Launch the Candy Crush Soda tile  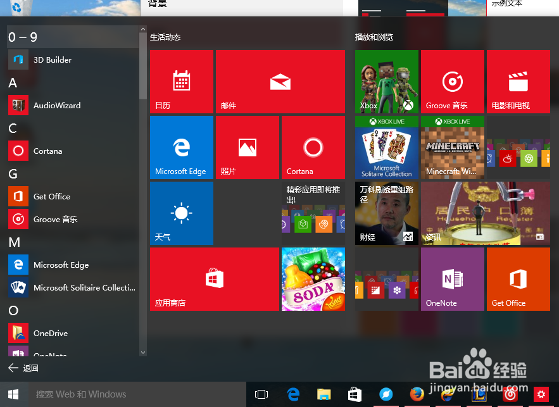point(313,279)
